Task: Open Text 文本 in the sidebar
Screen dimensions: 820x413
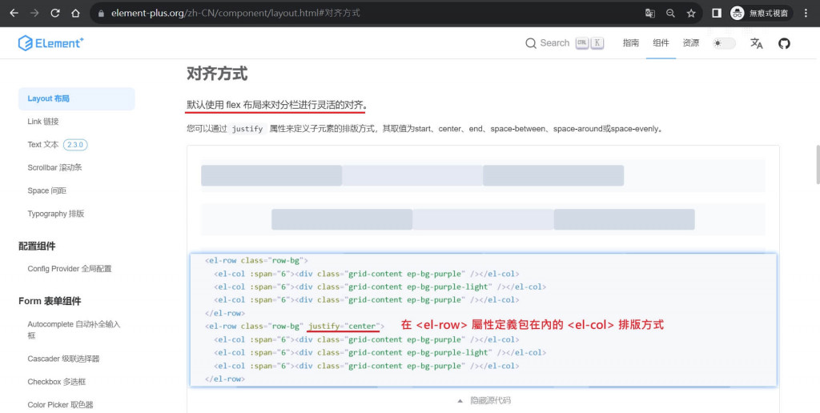Action: click(43, 144)
